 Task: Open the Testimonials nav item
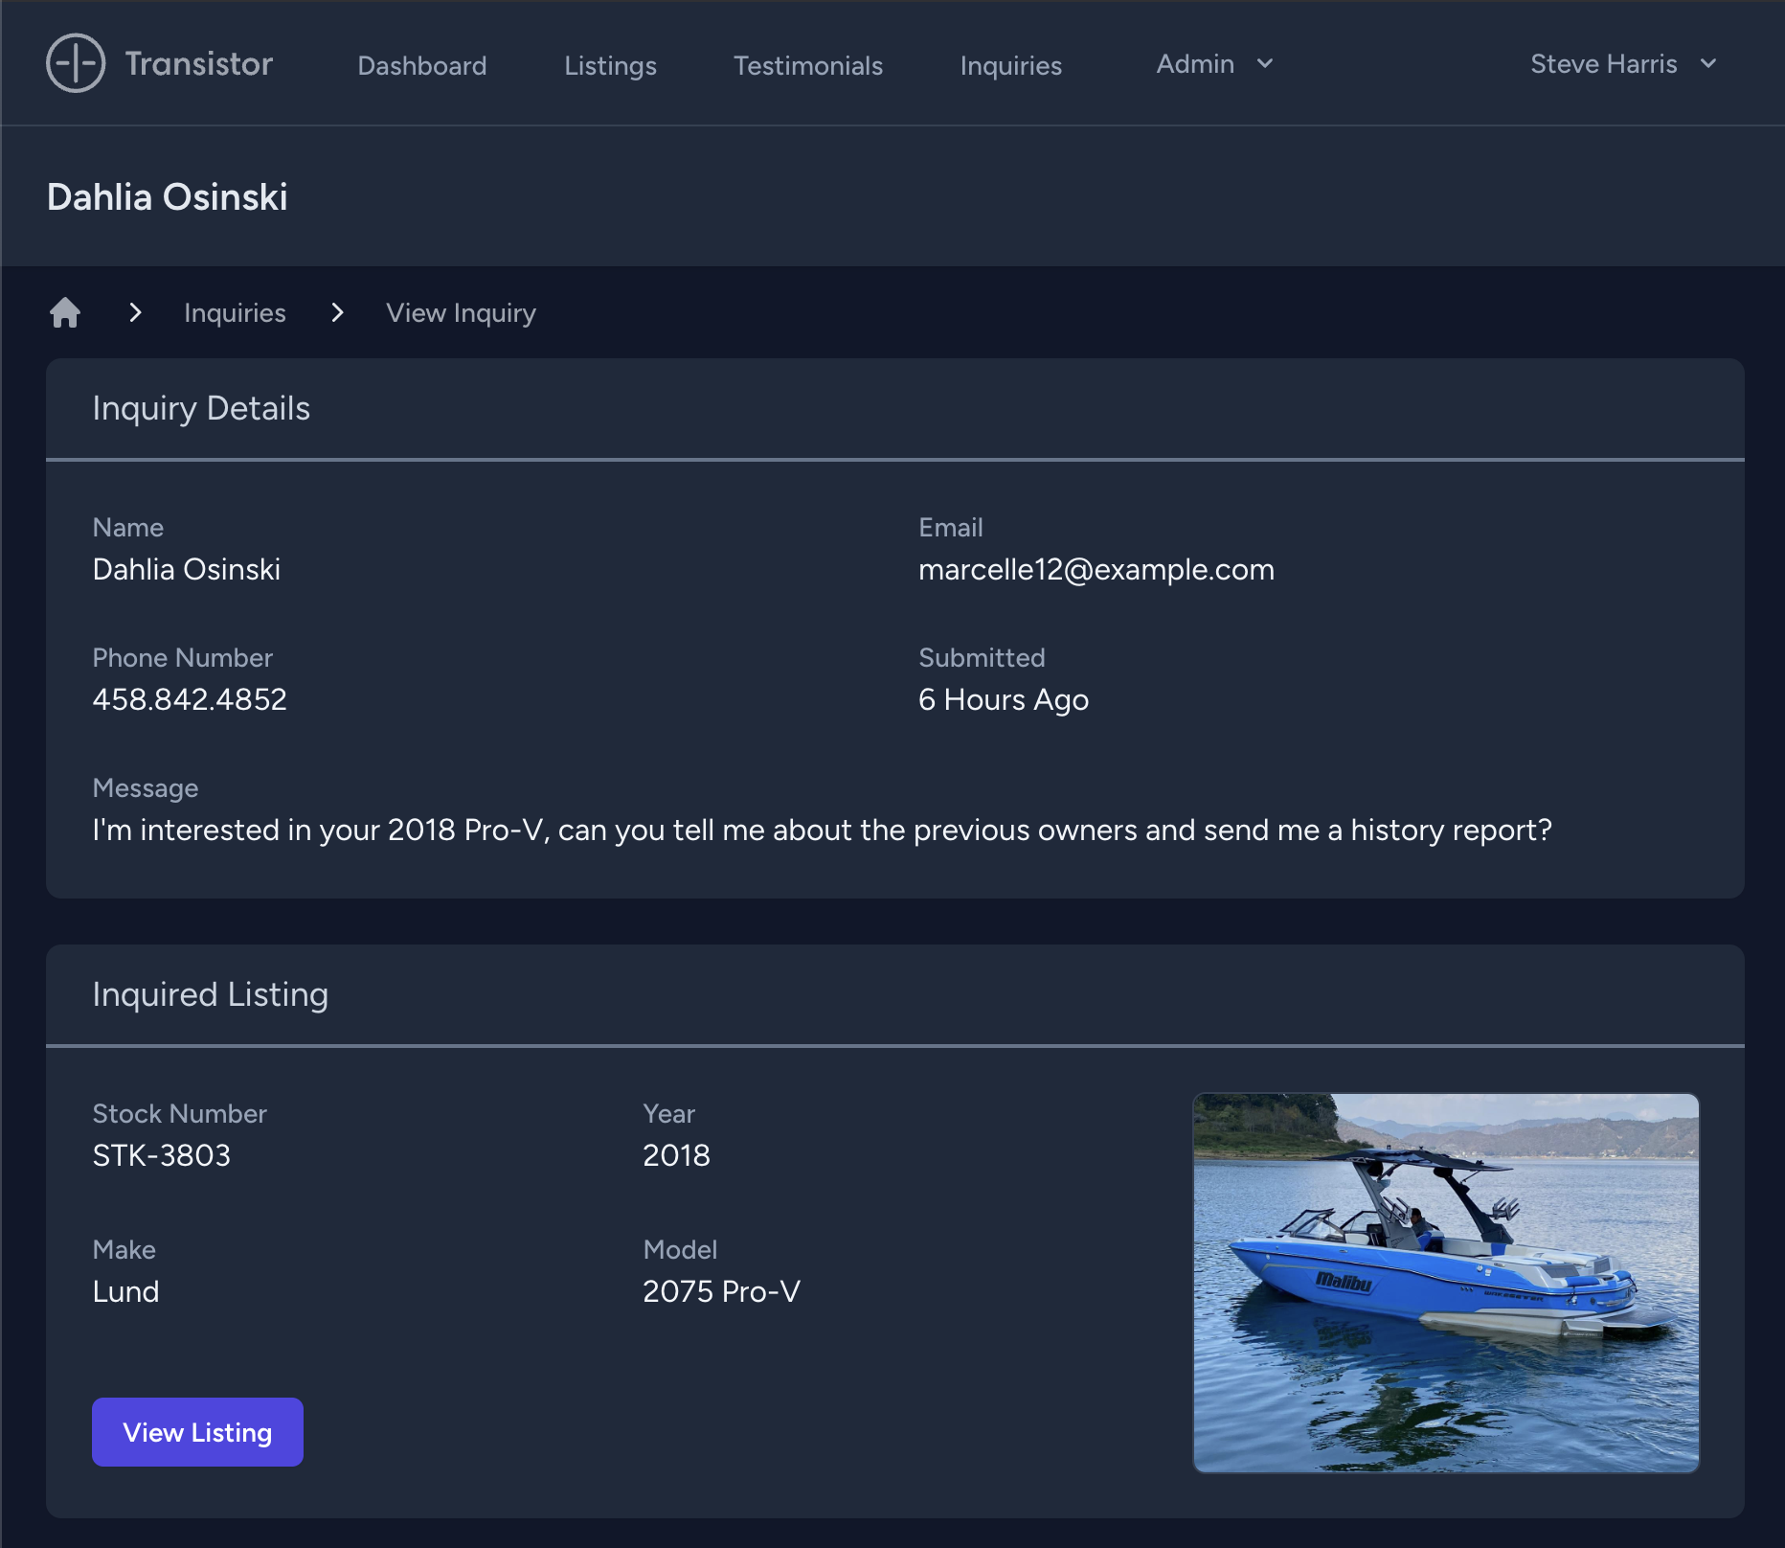tap(808, 65)
